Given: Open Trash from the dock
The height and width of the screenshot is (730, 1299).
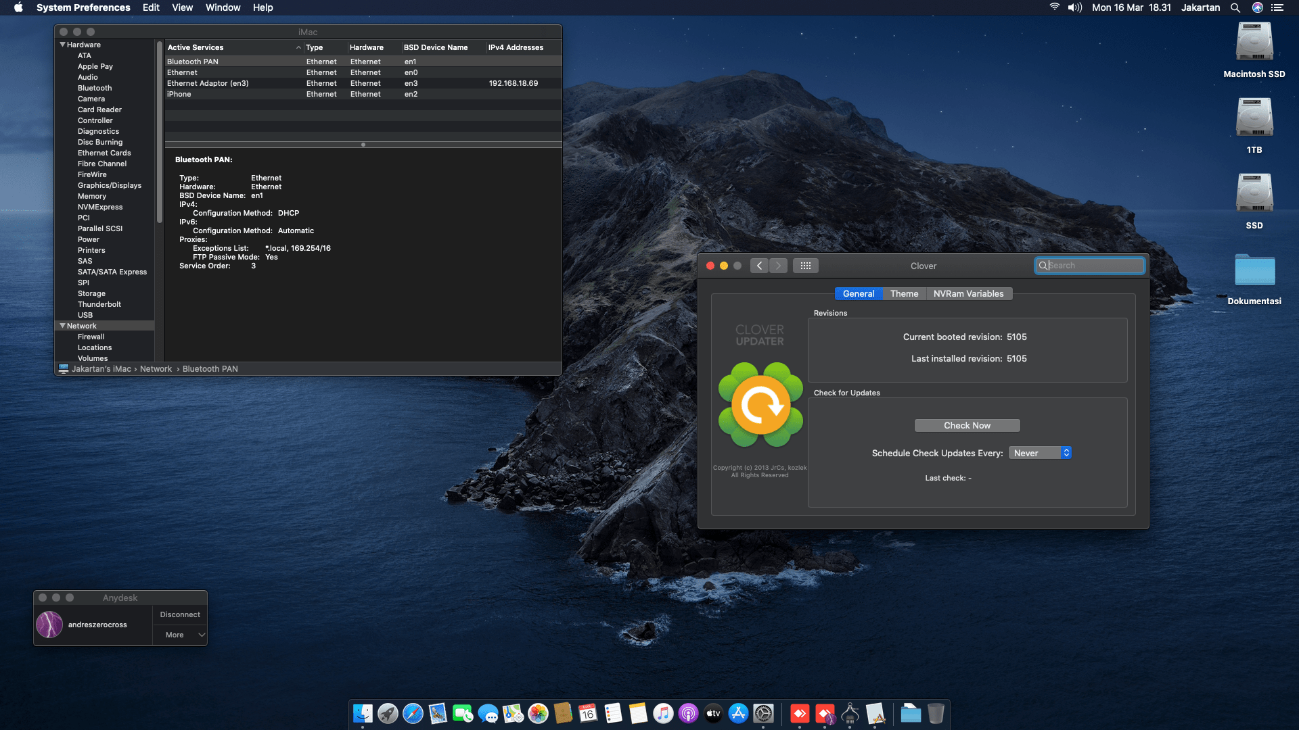Looking at the screenshot, I should [x=936, y=713].
